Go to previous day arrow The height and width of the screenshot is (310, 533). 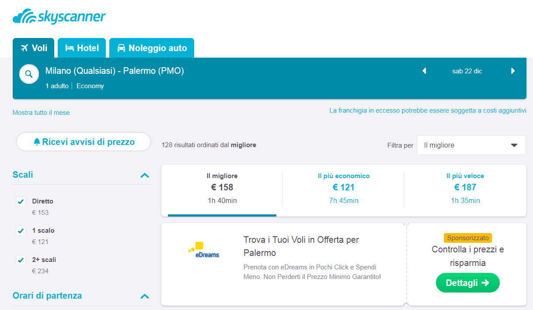424,71
